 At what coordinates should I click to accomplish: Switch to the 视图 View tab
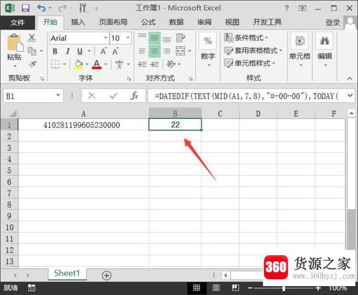[x=232, y=22]
